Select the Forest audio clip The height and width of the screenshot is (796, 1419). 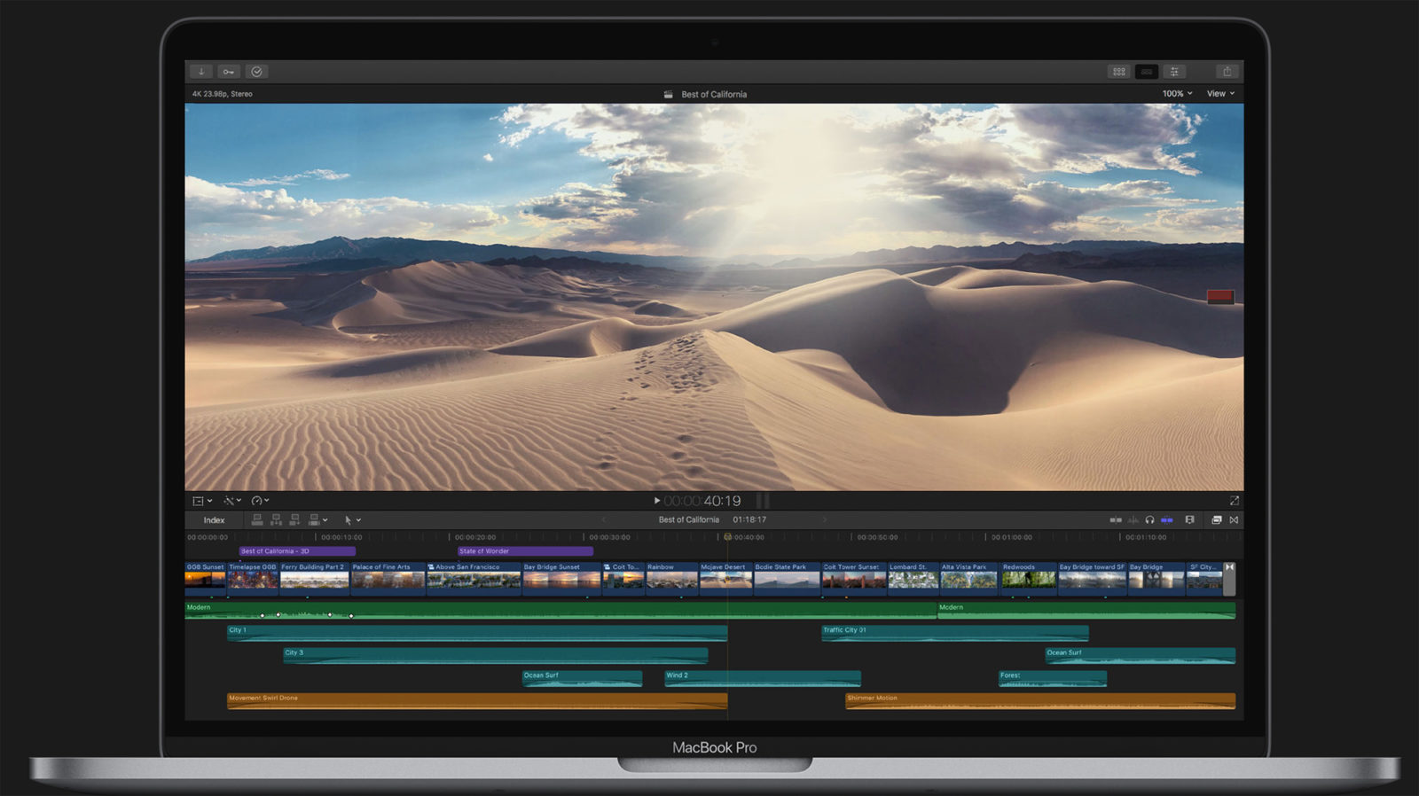1053,678
